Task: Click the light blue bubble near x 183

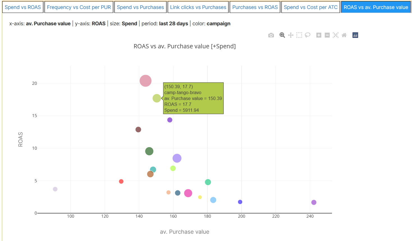Action: click(x=213, y=200)
